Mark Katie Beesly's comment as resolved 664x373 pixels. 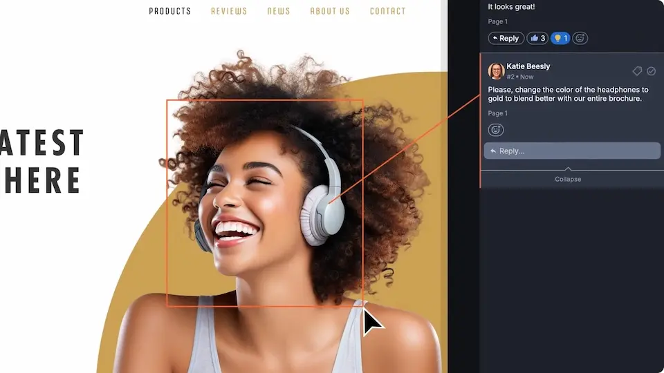[651, 71]
